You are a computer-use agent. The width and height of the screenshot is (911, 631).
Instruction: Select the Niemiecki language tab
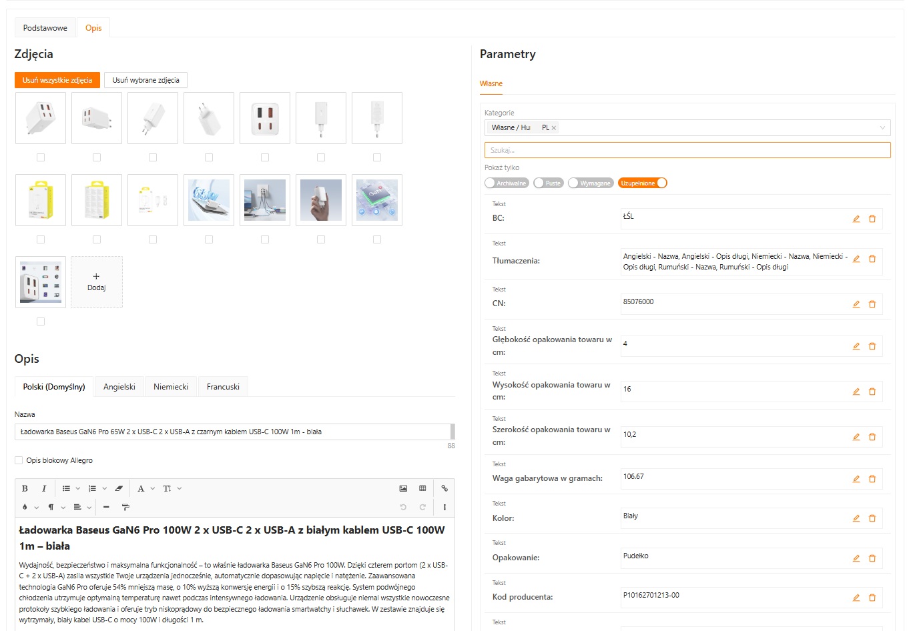171,387
